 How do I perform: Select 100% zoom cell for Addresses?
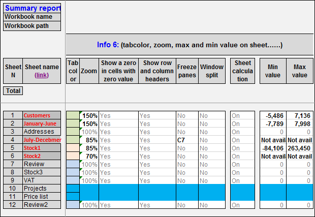(x=89, y=132)
